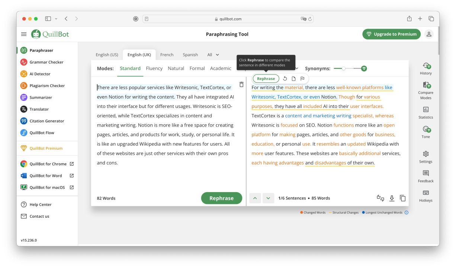Click the input text area
Image resolution: width=456 pixels, height=268 pixels.
(168, 134)
